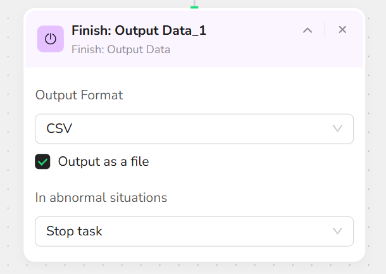The width and height of the screenshot is (386, 274).
Task: Click the gray subtitle Finish: Output Data
Action: pos(121,49)
